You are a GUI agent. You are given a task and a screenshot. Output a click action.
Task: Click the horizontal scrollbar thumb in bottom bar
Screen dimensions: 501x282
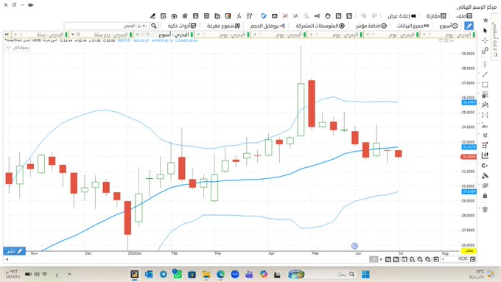(x=374, y=259)
